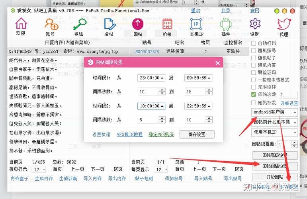Click the interval field showing 15
This screenshot has width=307, height=199.
point(196,92)
